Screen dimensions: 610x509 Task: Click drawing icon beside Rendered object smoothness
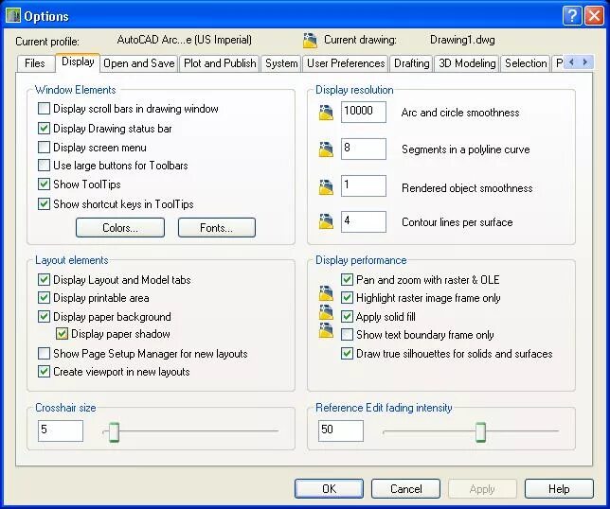click(326, 186)
